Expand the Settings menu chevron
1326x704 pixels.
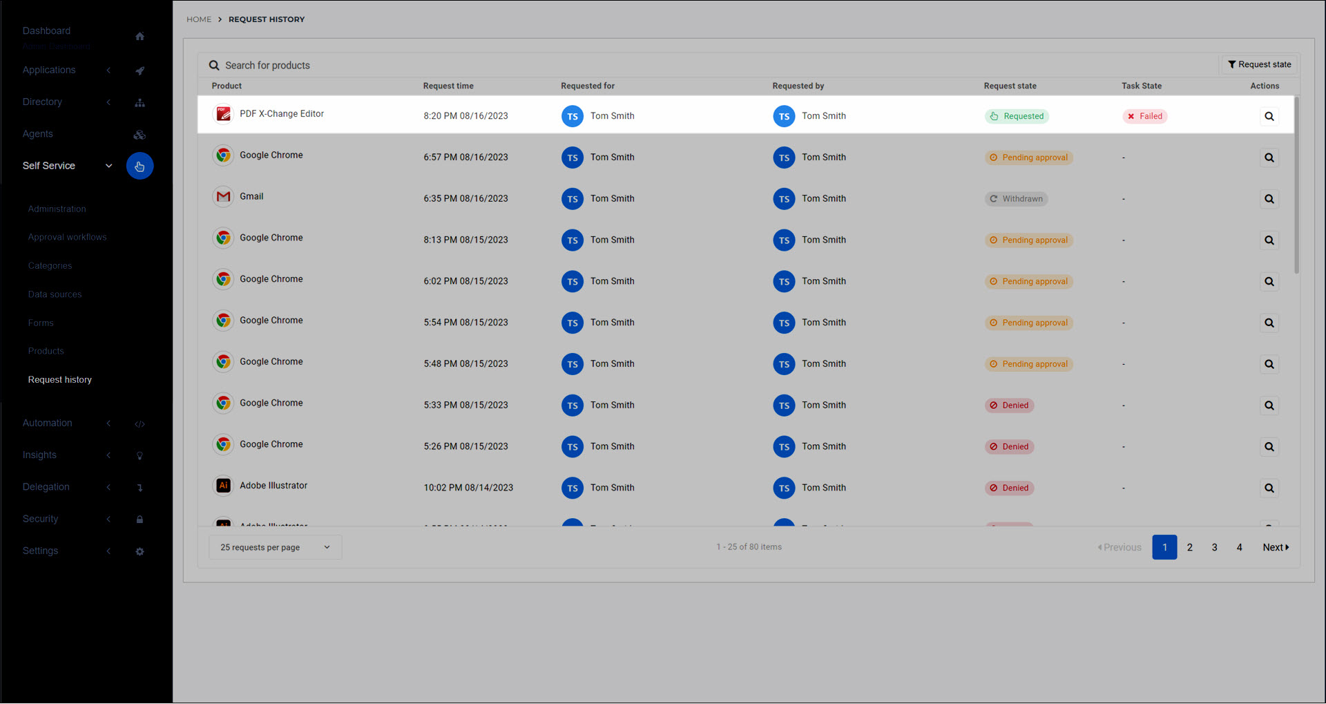click(x=108, y=551)
